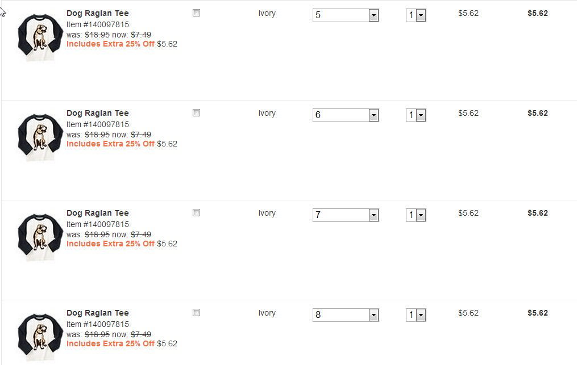This screenshot has height=365, width=577.
Task: Open the quantity dropdown for size 5 tee
Action: click(x=416, y=15)
